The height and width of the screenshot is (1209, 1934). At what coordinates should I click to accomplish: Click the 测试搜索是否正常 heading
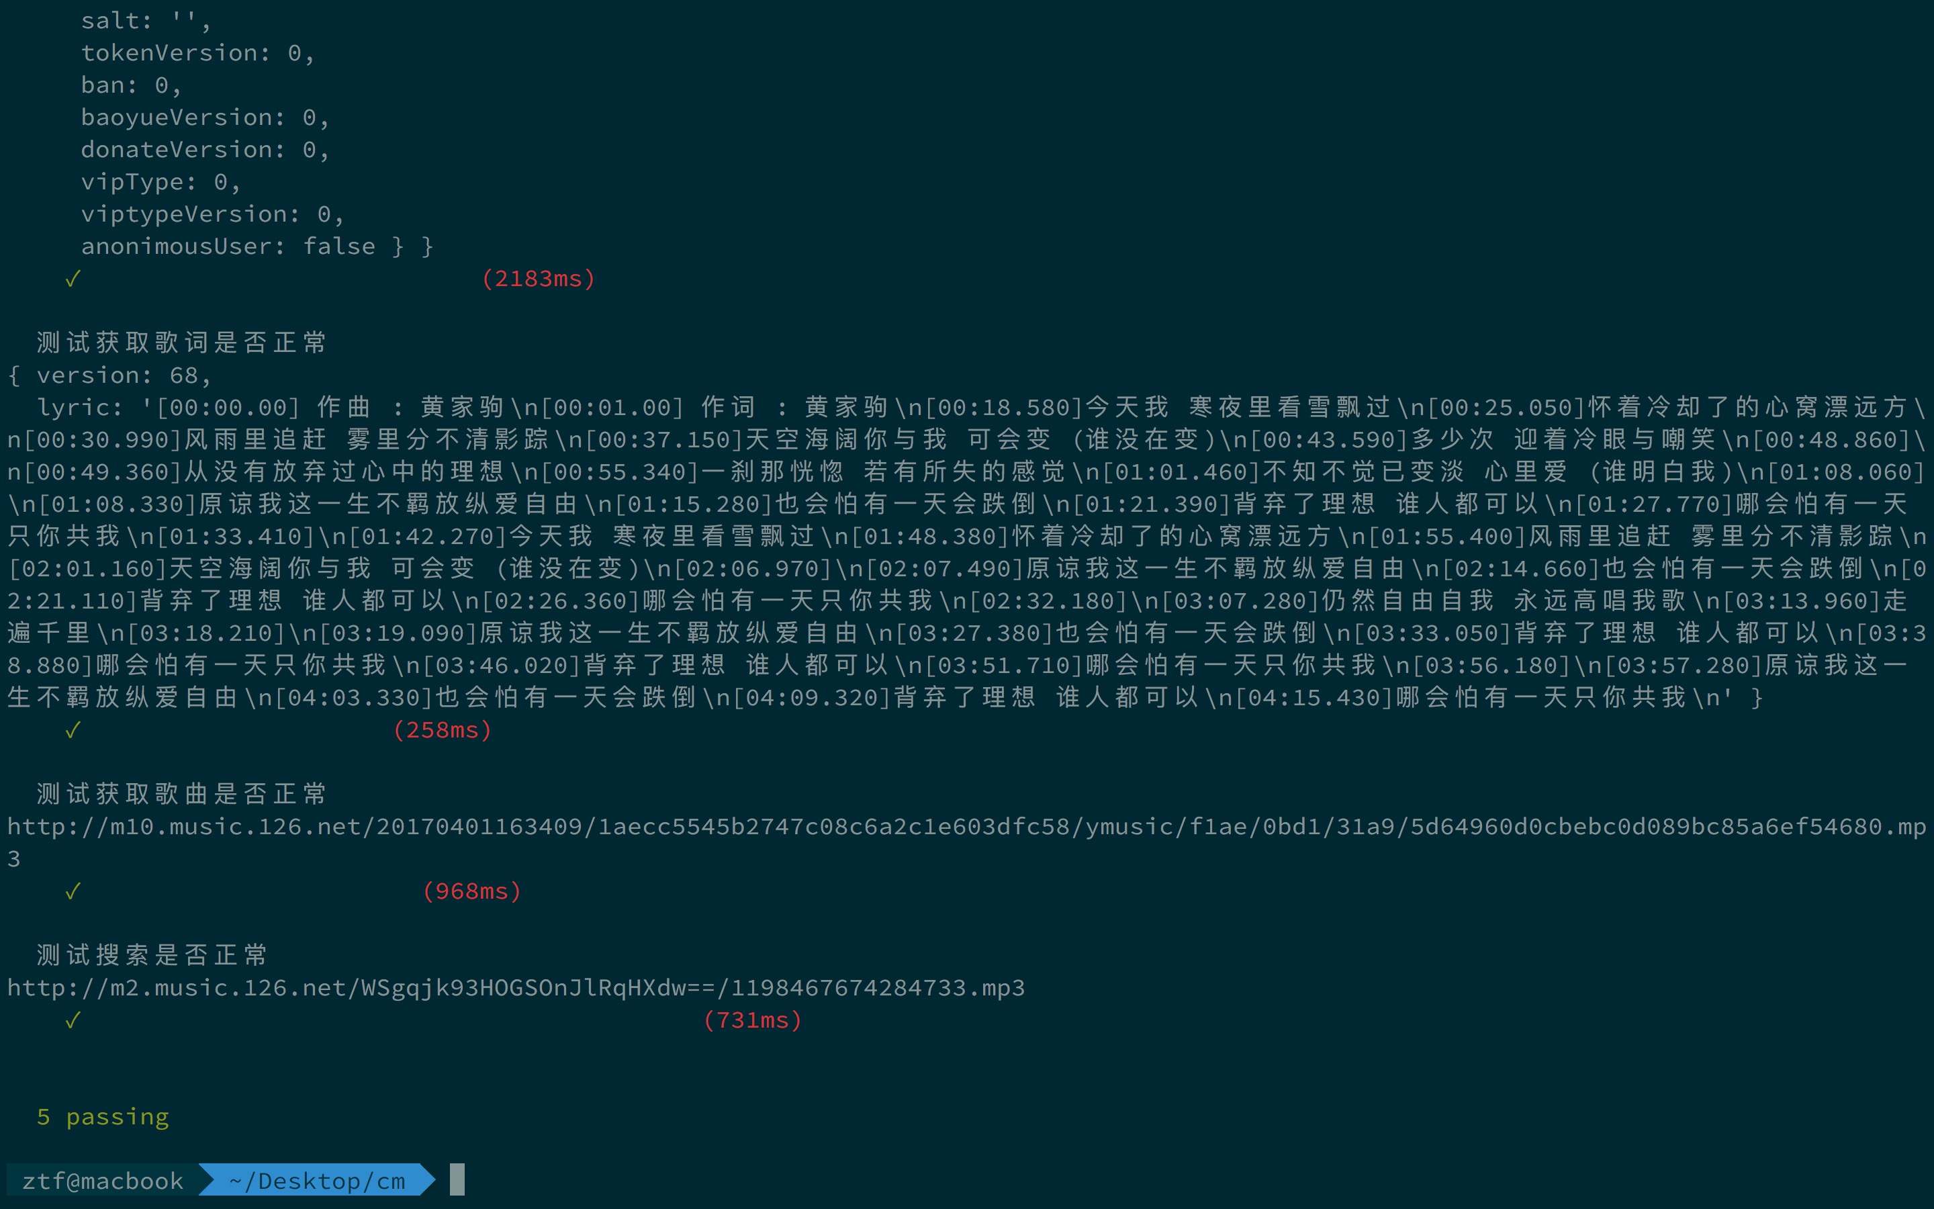(x=152, y=956)
